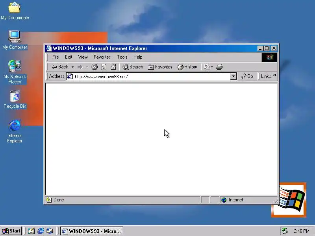Open the View menu
315x236 pixels.
(83, 57)
